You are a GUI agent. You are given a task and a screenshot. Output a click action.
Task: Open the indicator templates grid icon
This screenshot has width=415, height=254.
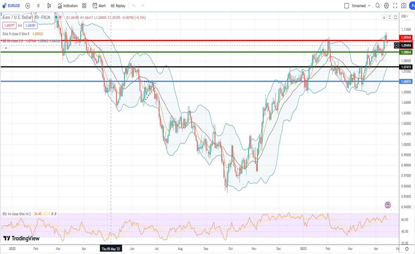click(x=84, y=6)
